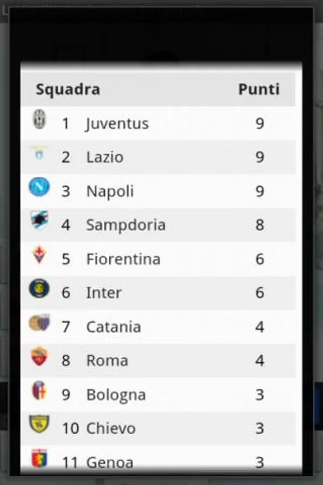The height and width of the screenshot is (485, 323).
Task: Click the Juventus club crest icon
Action: (x=39, y=120)
